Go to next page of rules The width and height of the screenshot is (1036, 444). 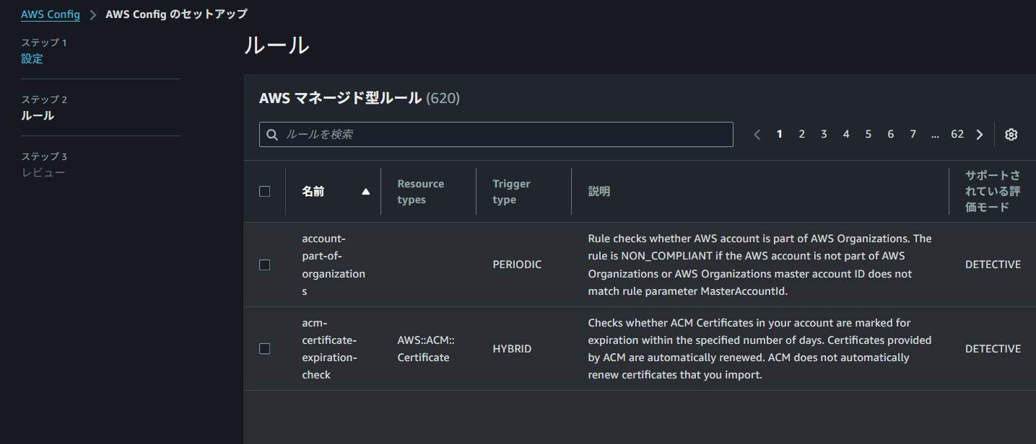coord(980,134)
